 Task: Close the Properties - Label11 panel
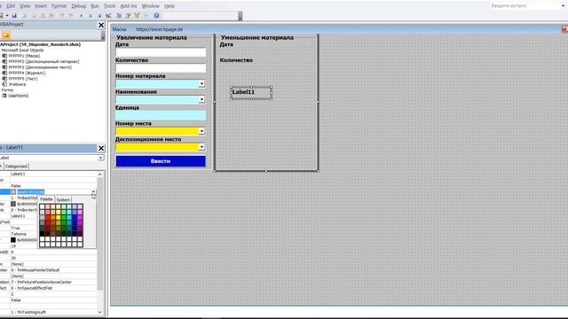pyautogui.click(x=101, y=148)
